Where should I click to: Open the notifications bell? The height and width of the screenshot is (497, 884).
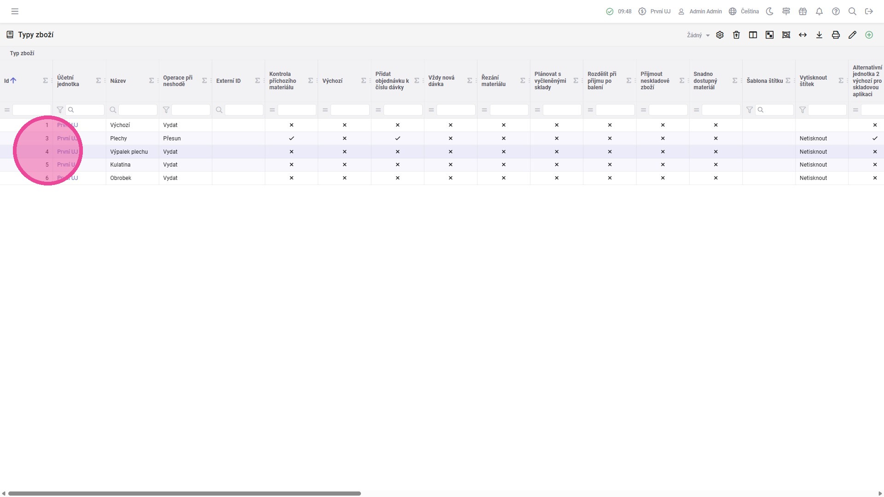point(819,12)
